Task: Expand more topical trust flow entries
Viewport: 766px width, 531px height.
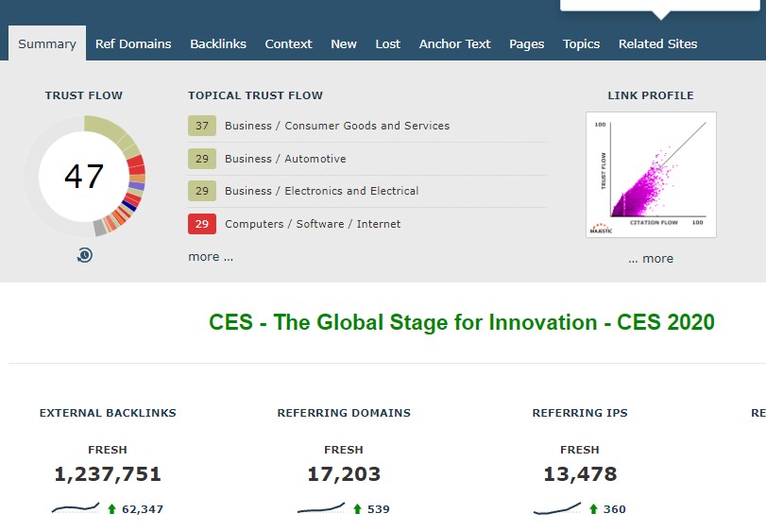Action: pyautogui.click(x=211, y=257)
